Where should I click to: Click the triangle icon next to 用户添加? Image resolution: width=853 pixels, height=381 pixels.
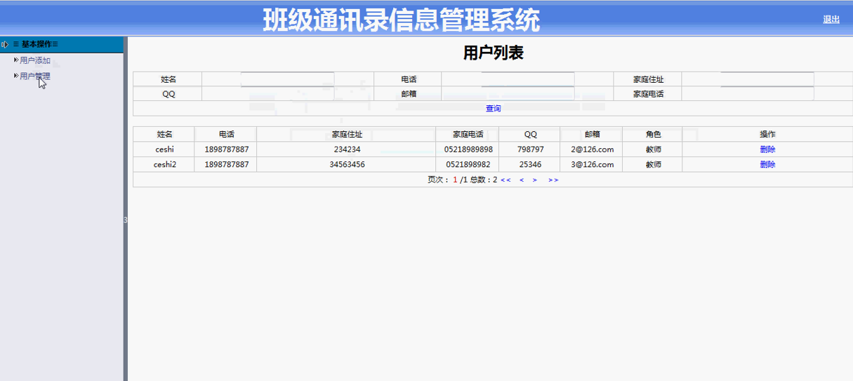[15, 60]
